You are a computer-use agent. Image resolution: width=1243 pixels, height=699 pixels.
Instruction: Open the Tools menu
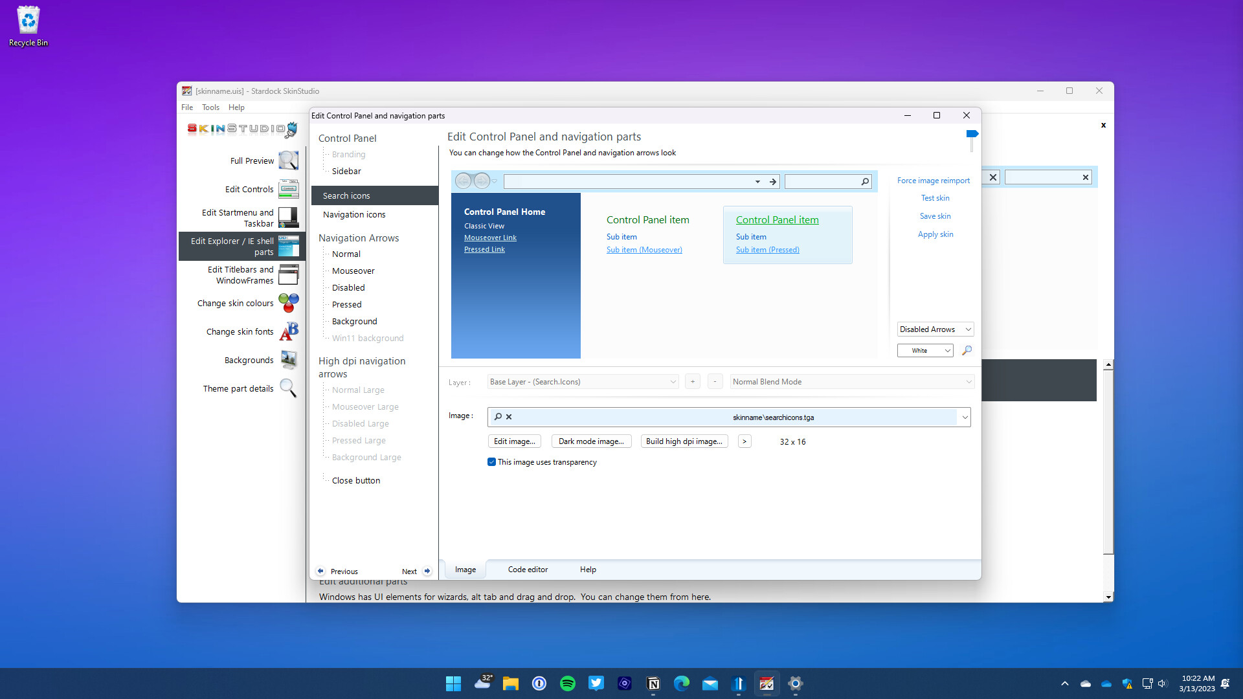click(x=210, y=107)
